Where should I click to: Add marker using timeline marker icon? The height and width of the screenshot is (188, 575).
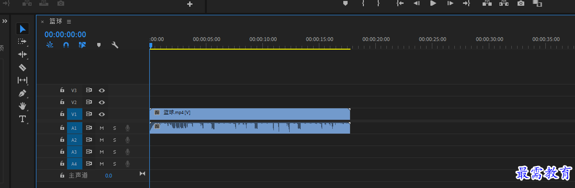(x=99, y=45)
